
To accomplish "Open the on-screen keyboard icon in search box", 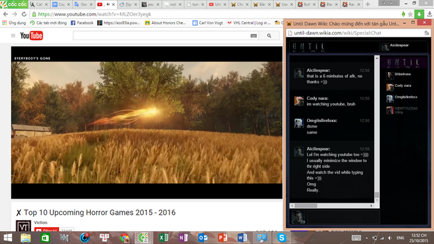I will tap(254, 36).
